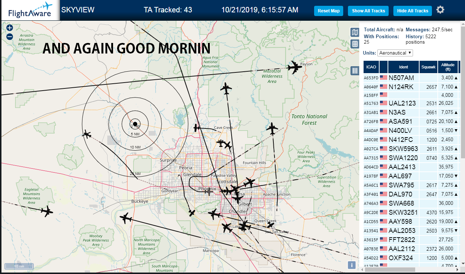Sort table by Altitude (ft) column header
Image resolution: width=465 pixels, height=274 pixels.
tap(448, 67)
